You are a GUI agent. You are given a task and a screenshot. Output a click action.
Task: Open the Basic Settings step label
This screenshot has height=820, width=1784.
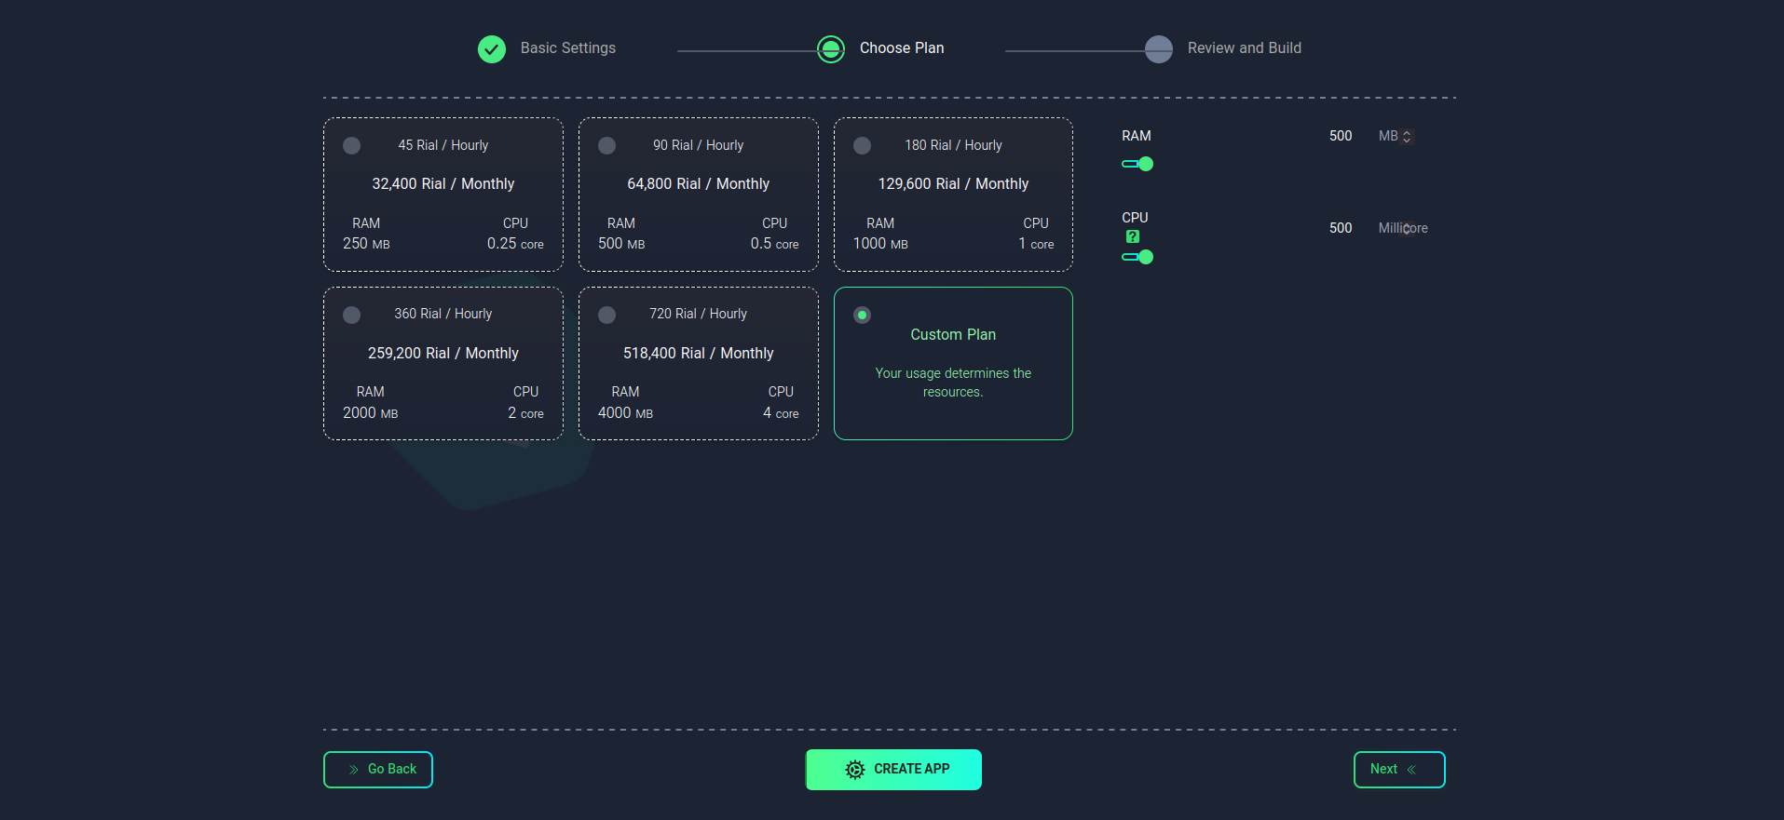pos(568,48)
